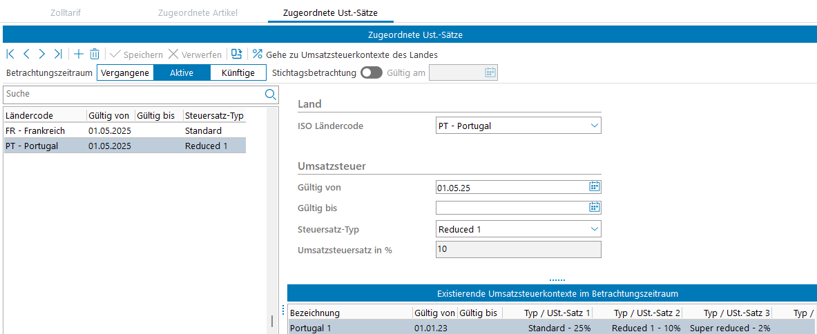
Task: Click the export icon beside Verwerfen
Action: 237,55
